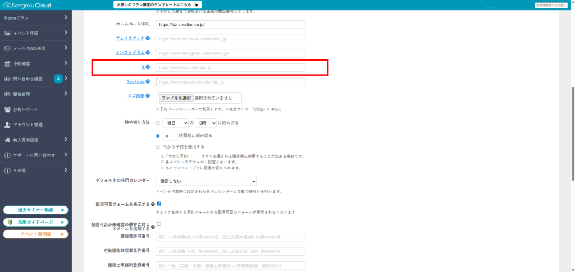The height and width of the screenshot is (272, 575).
Task: Click the YouTube label link
Action: [136, 81]
